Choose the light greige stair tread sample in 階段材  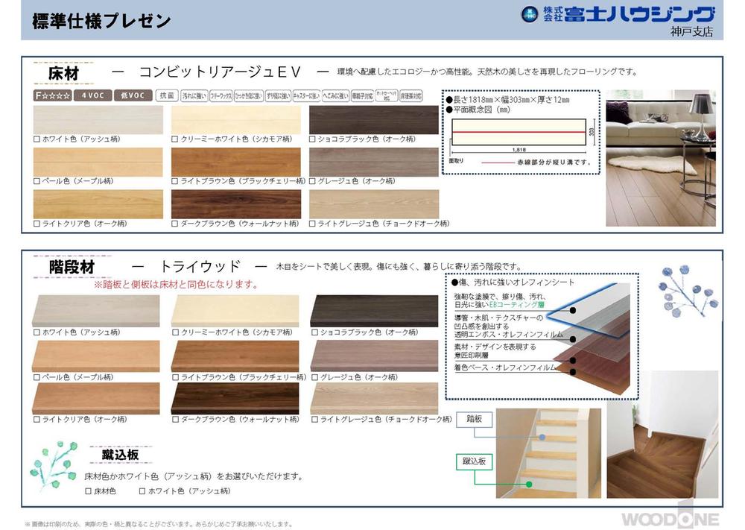pyautogui.click(x=375, y=398)
